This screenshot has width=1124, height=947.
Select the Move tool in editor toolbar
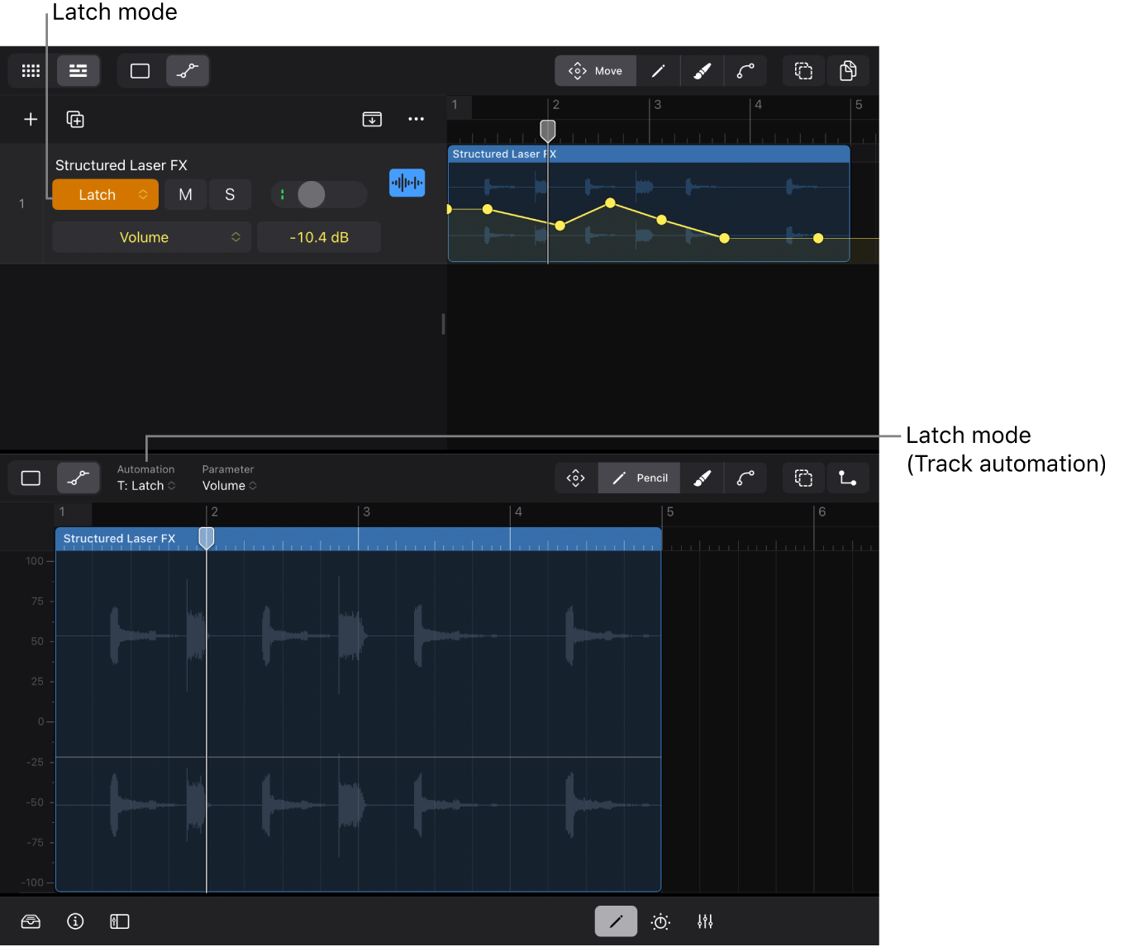[576, 478]
